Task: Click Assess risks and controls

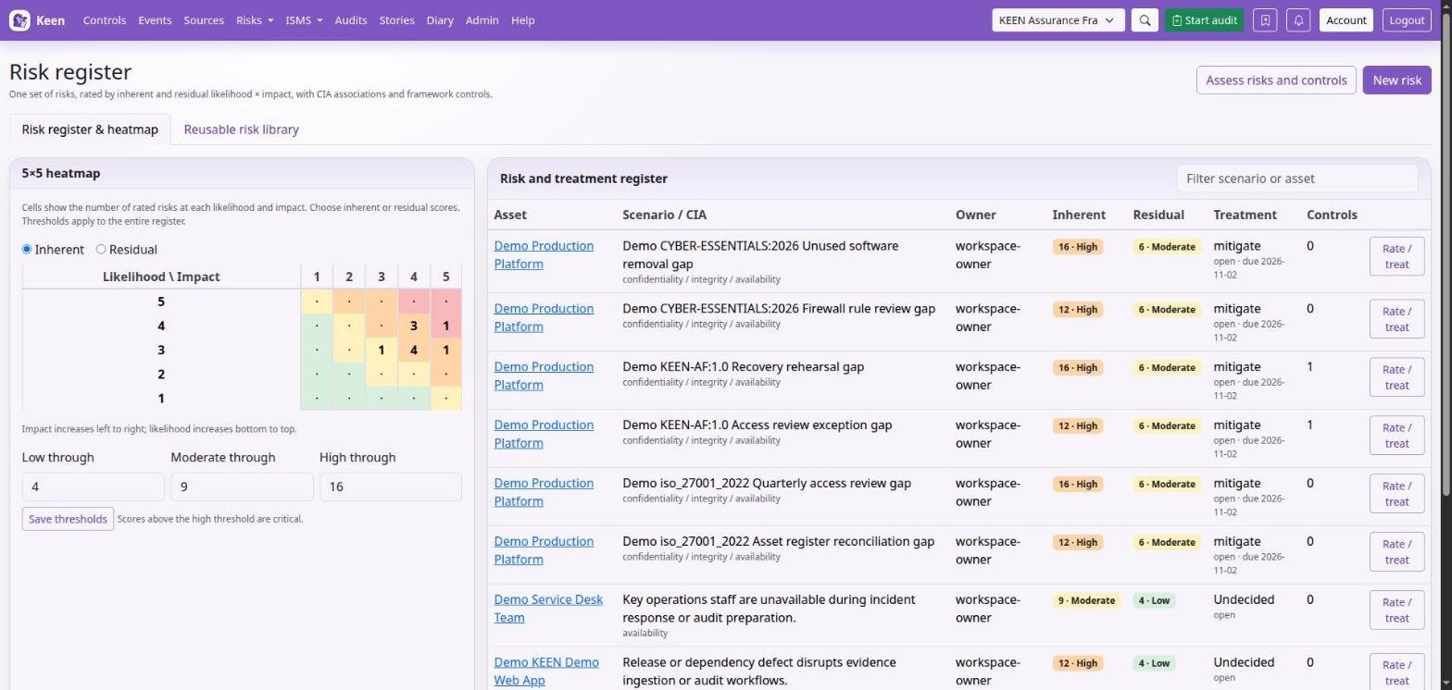Action: pos(1276,80)
